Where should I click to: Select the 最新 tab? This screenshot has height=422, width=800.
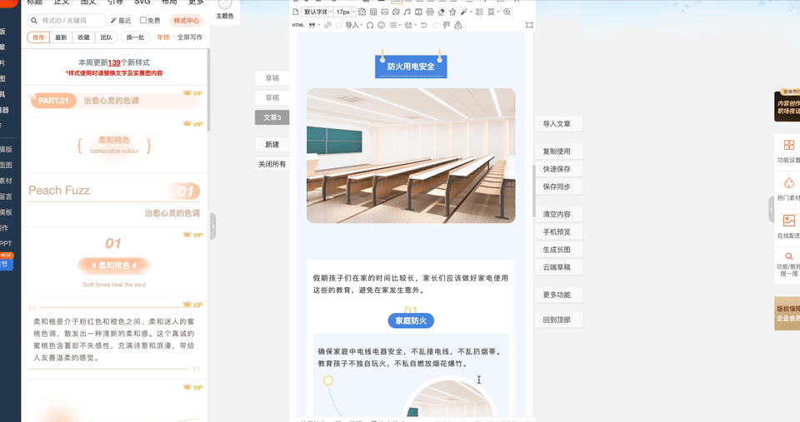[x=61, y=37]
